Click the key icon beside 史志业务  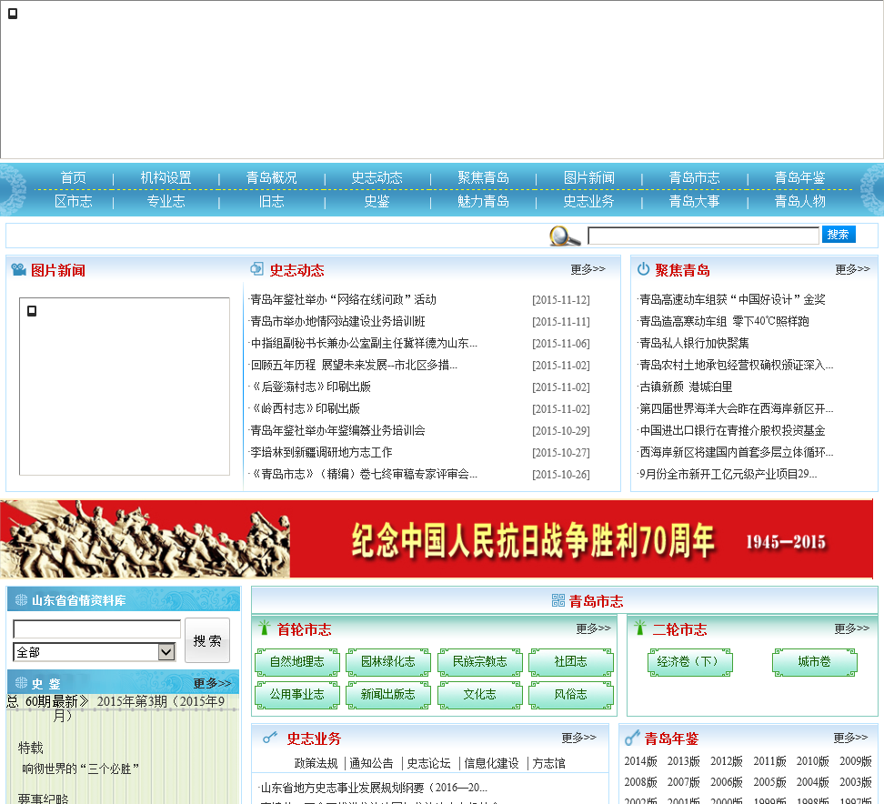[x=270, y=738]
